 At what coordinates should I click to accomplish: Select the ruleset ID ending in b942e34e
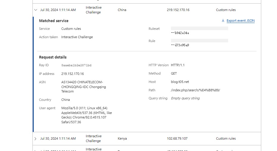coord(180,33)
